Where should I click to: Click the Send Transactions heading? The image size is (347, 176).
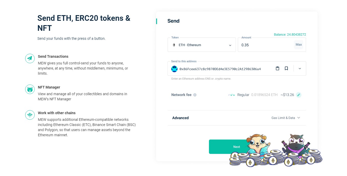click(53, 56)
